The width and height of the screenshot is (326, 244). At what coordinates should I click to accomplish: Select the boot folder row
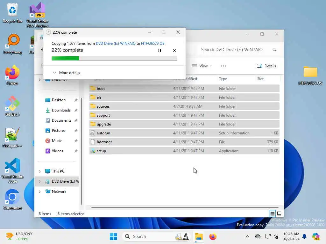(x=184, y=89)
